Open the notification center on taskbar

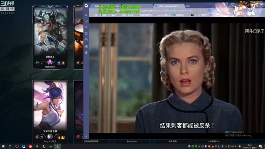[x=261, y=146]
